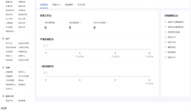This screenshot has width=191, height=112.
Task: Open the 违规申诉管理规则 link
Action: 175,27
